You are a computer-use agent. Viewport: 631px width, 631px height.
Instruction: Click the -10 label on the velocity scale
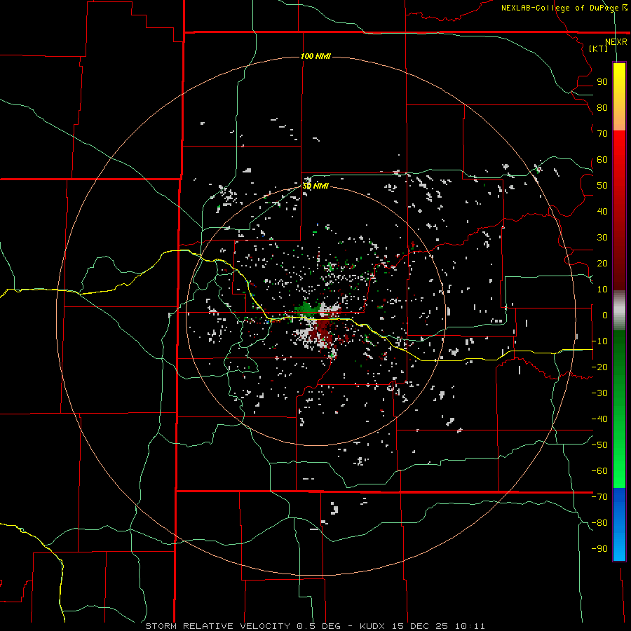(599, 341)
